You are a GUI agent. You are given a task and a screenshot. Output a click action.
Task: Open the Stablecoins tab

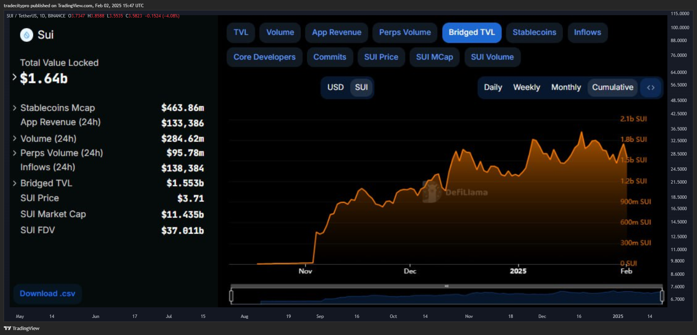[534, 32]
